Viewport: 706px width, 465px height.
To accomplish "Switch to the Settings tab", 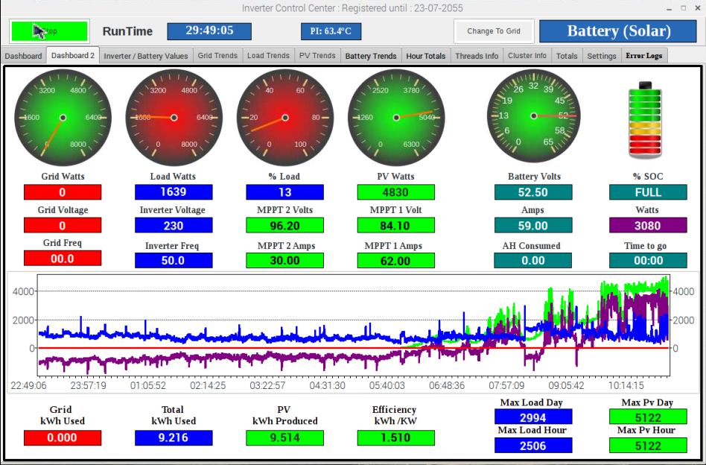I will (x=602, y=56).
